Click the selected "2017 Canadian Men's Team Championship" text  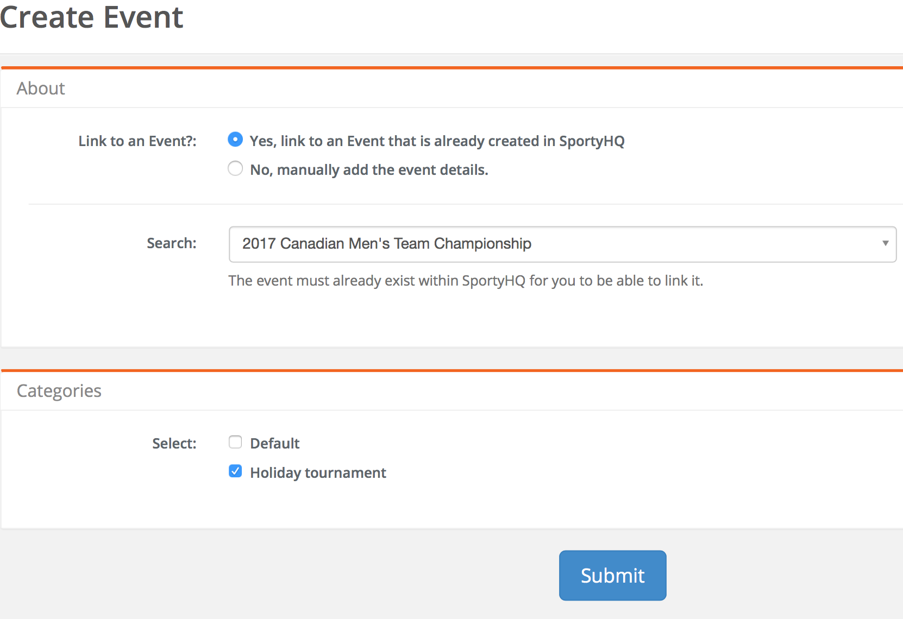[387, 244]
